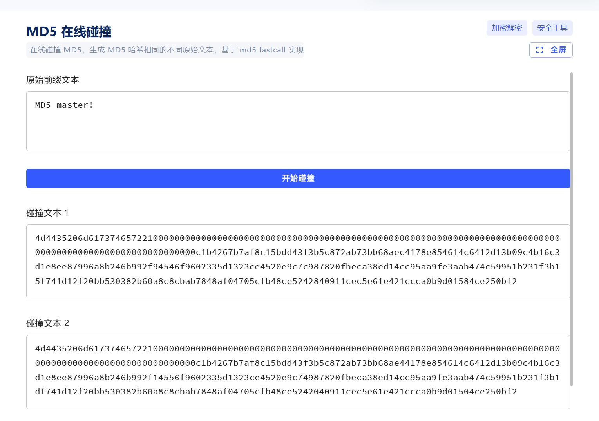This screenshot has width=599, height=421.
Task: Click the fullscreen expand icon
Action: coord(539,50)
